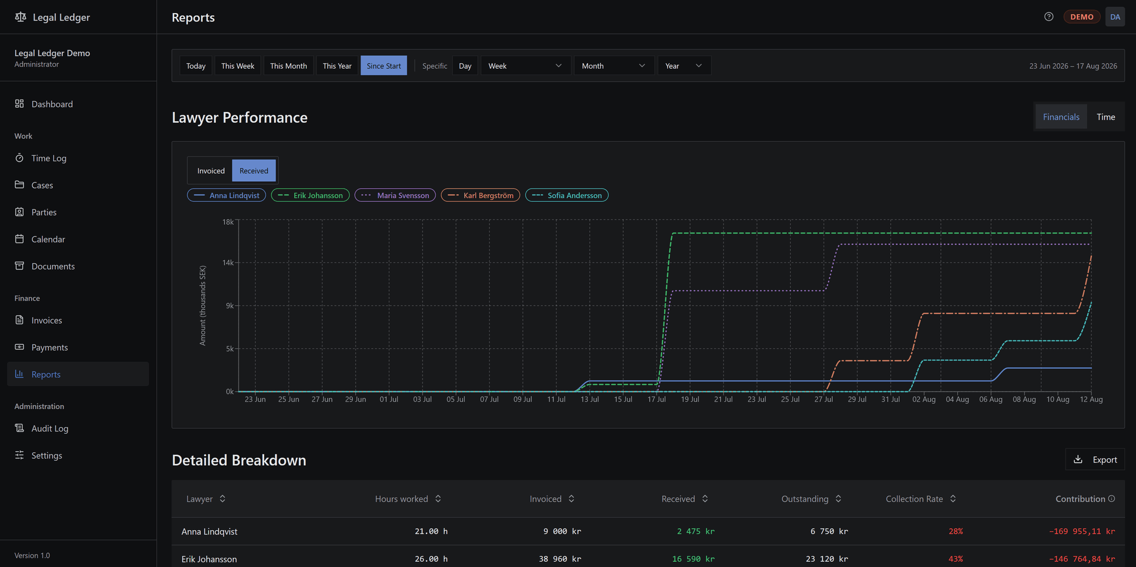Click the Legal Ledger scales logo icon

[x=20, y=17]
